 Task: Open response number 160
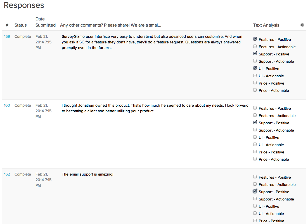[x=7, y=105]
